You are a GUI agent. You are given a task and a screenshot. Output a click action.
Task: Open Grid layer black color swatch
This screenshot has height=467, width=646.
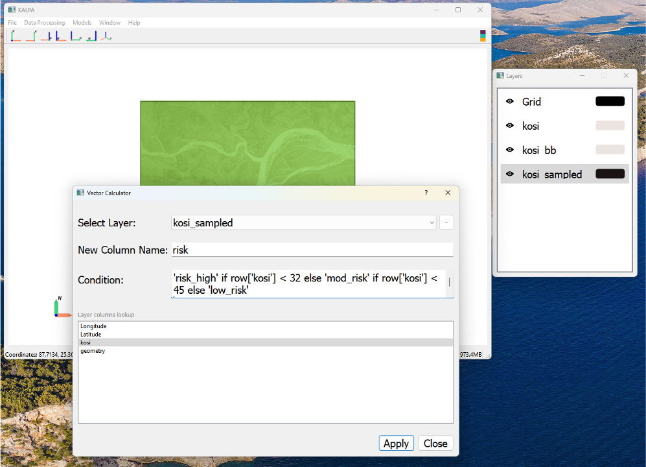(x=610, y=101)
